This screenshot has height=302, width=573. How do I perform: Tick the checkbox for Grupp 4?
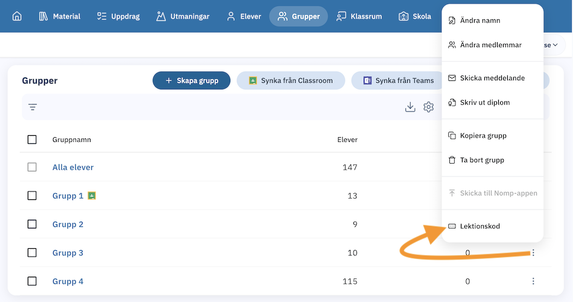coord(32,281)
